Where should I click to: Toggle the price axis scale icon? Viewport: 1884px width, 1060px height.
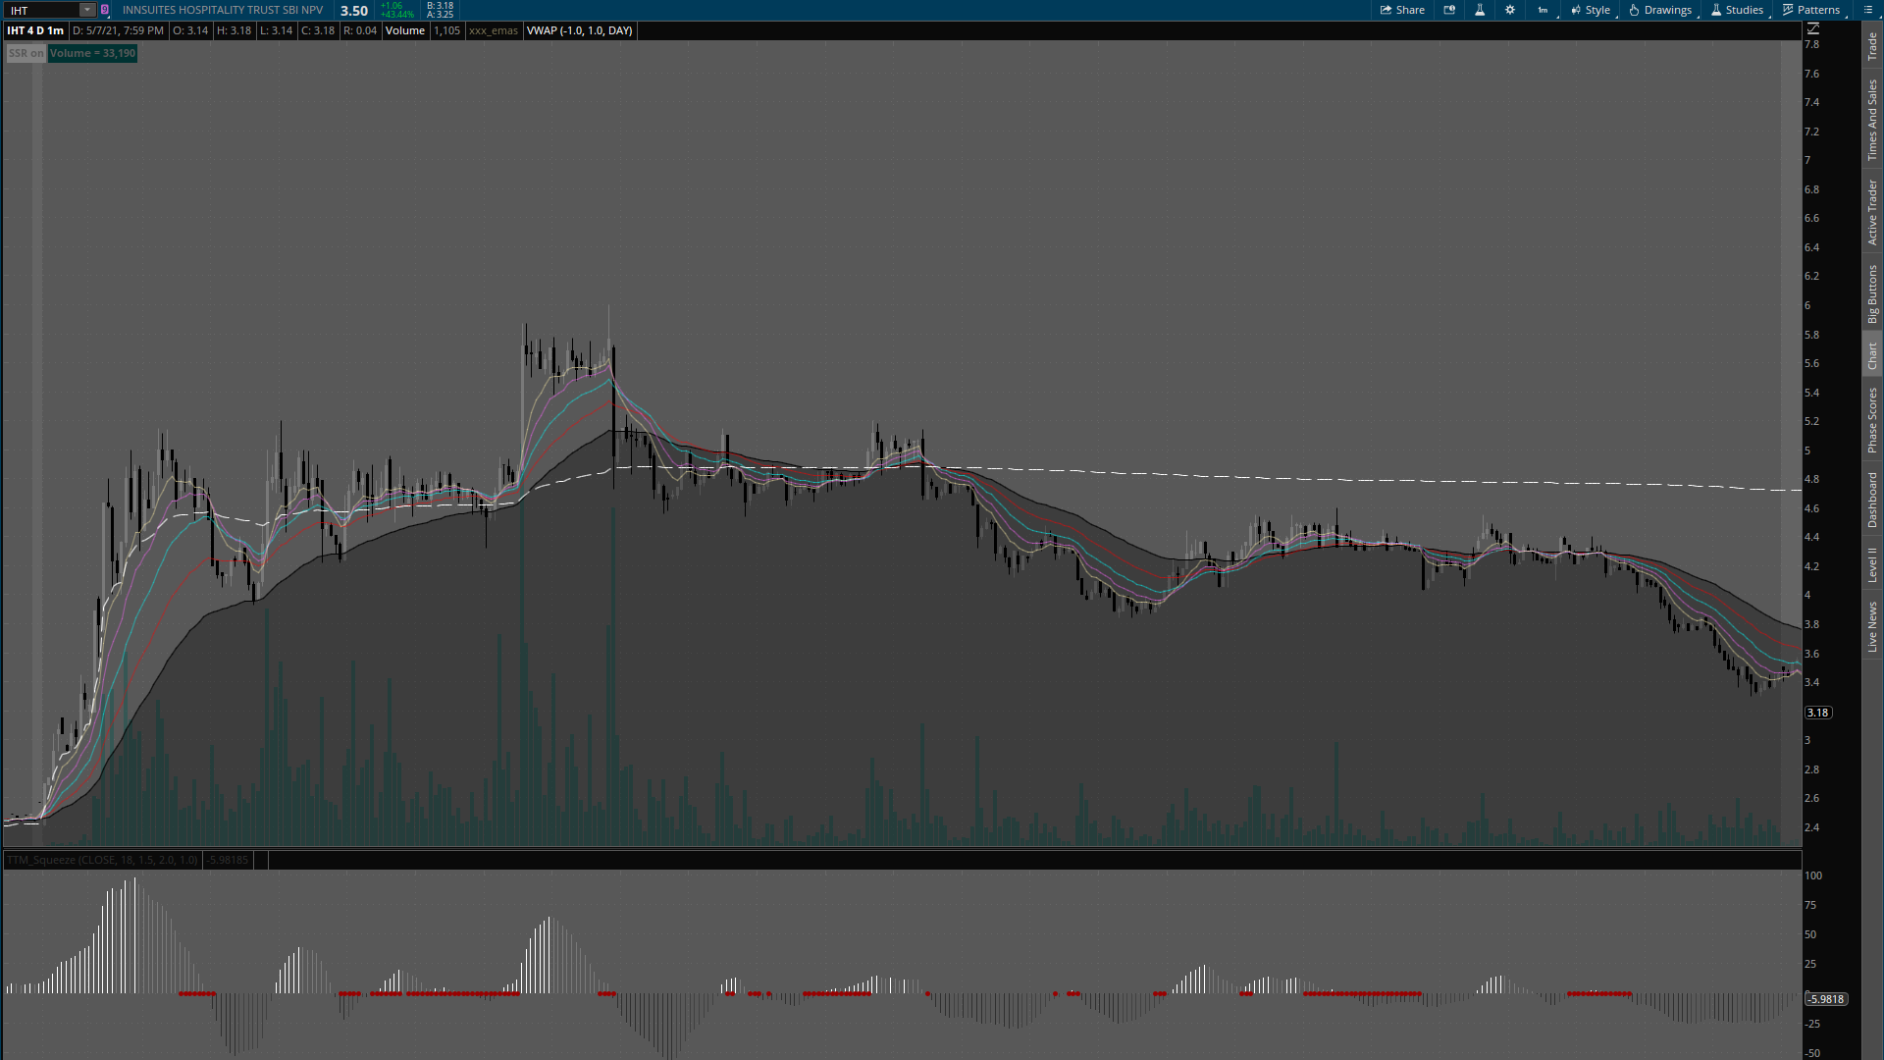pos(1813,29)
